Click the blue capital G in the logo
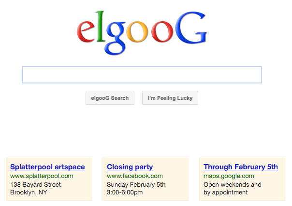 [x=191, y=27]
